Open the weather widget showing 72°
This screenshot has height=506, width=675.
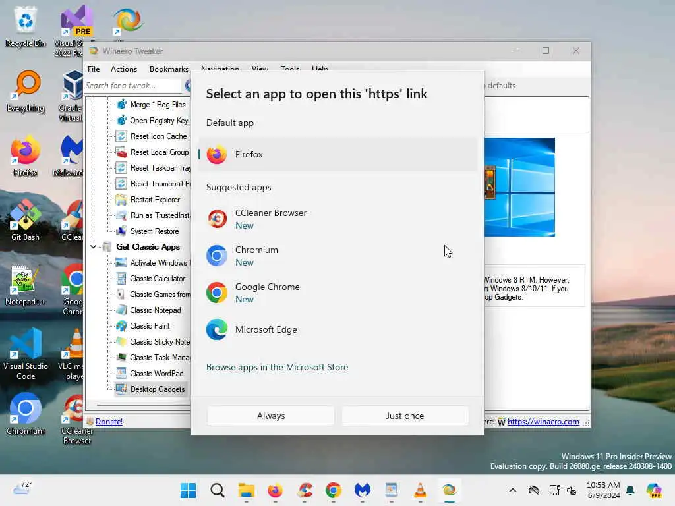point(22,489)
